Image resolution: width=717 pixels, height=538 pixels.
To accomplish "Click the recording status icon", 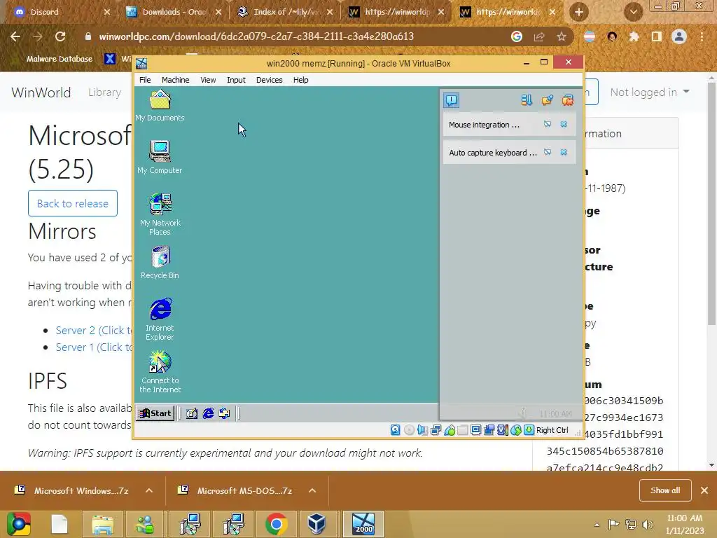I will (489, 430).
